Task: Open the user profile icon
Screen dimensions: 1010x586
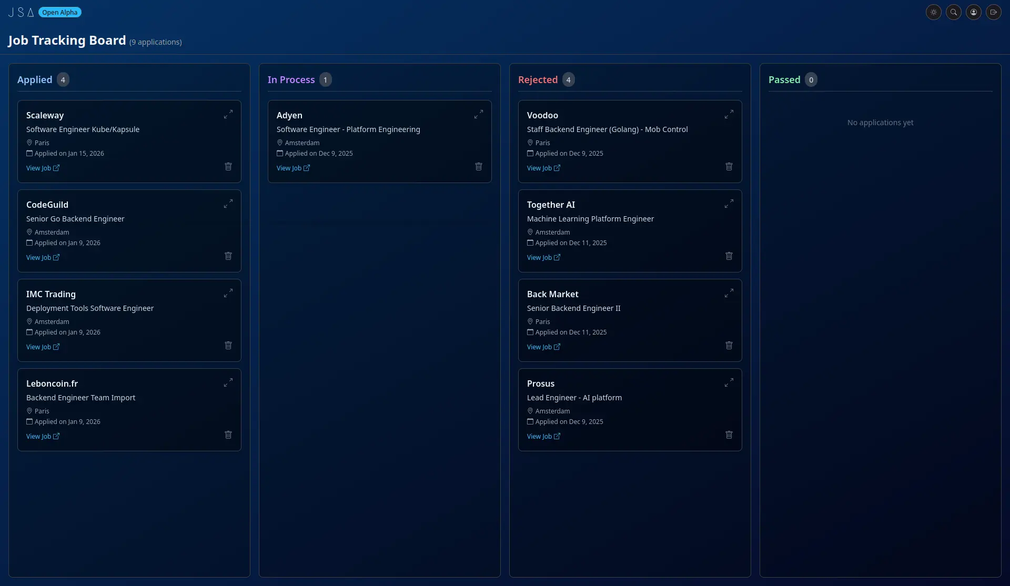Action: (x=974, y=12)
